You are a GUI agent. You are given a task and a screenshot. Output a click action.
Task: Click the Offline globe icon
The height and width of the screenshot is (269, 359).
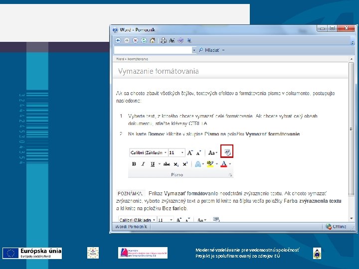329,227
